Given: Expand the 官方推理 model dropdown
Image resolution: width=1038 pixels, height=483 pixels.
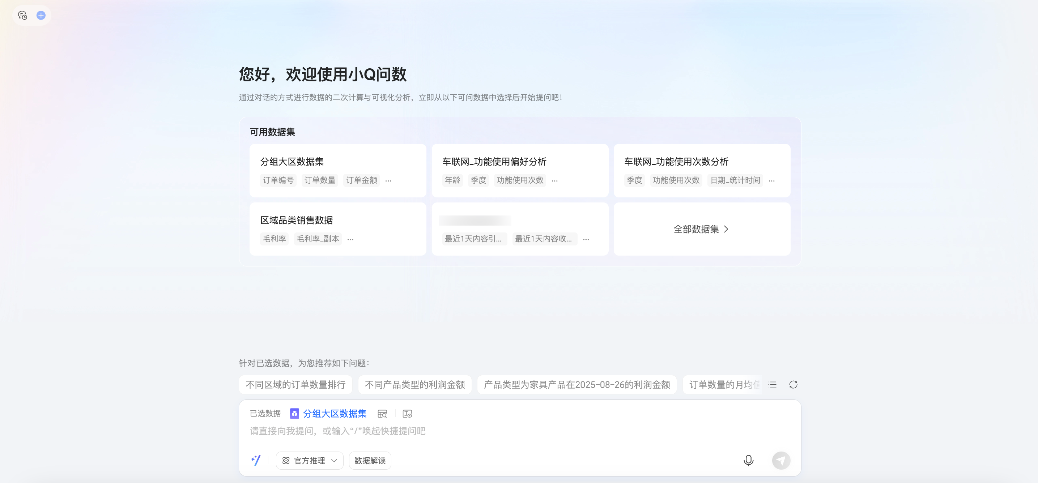Looking at the screenshot, I should 310,461.
